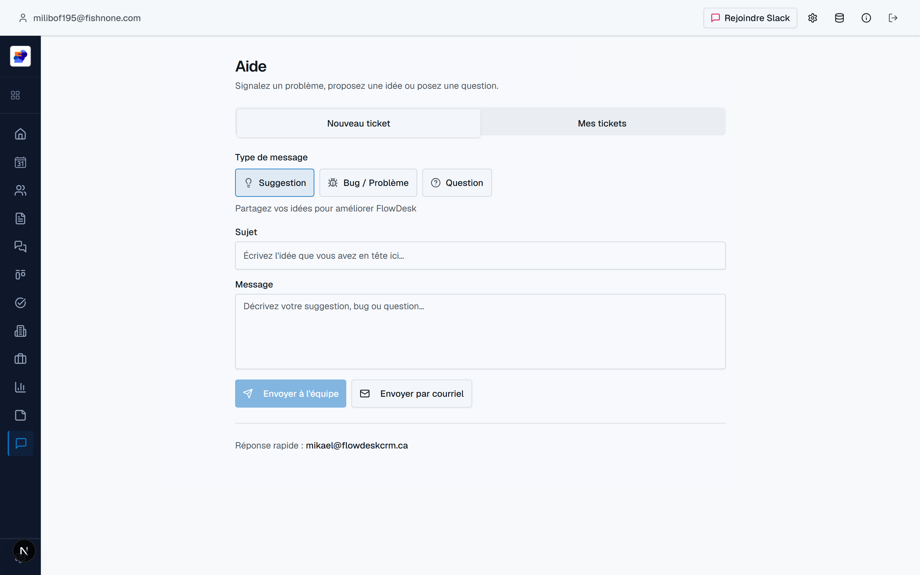Select the active help message icon

[x=20, y=443]
